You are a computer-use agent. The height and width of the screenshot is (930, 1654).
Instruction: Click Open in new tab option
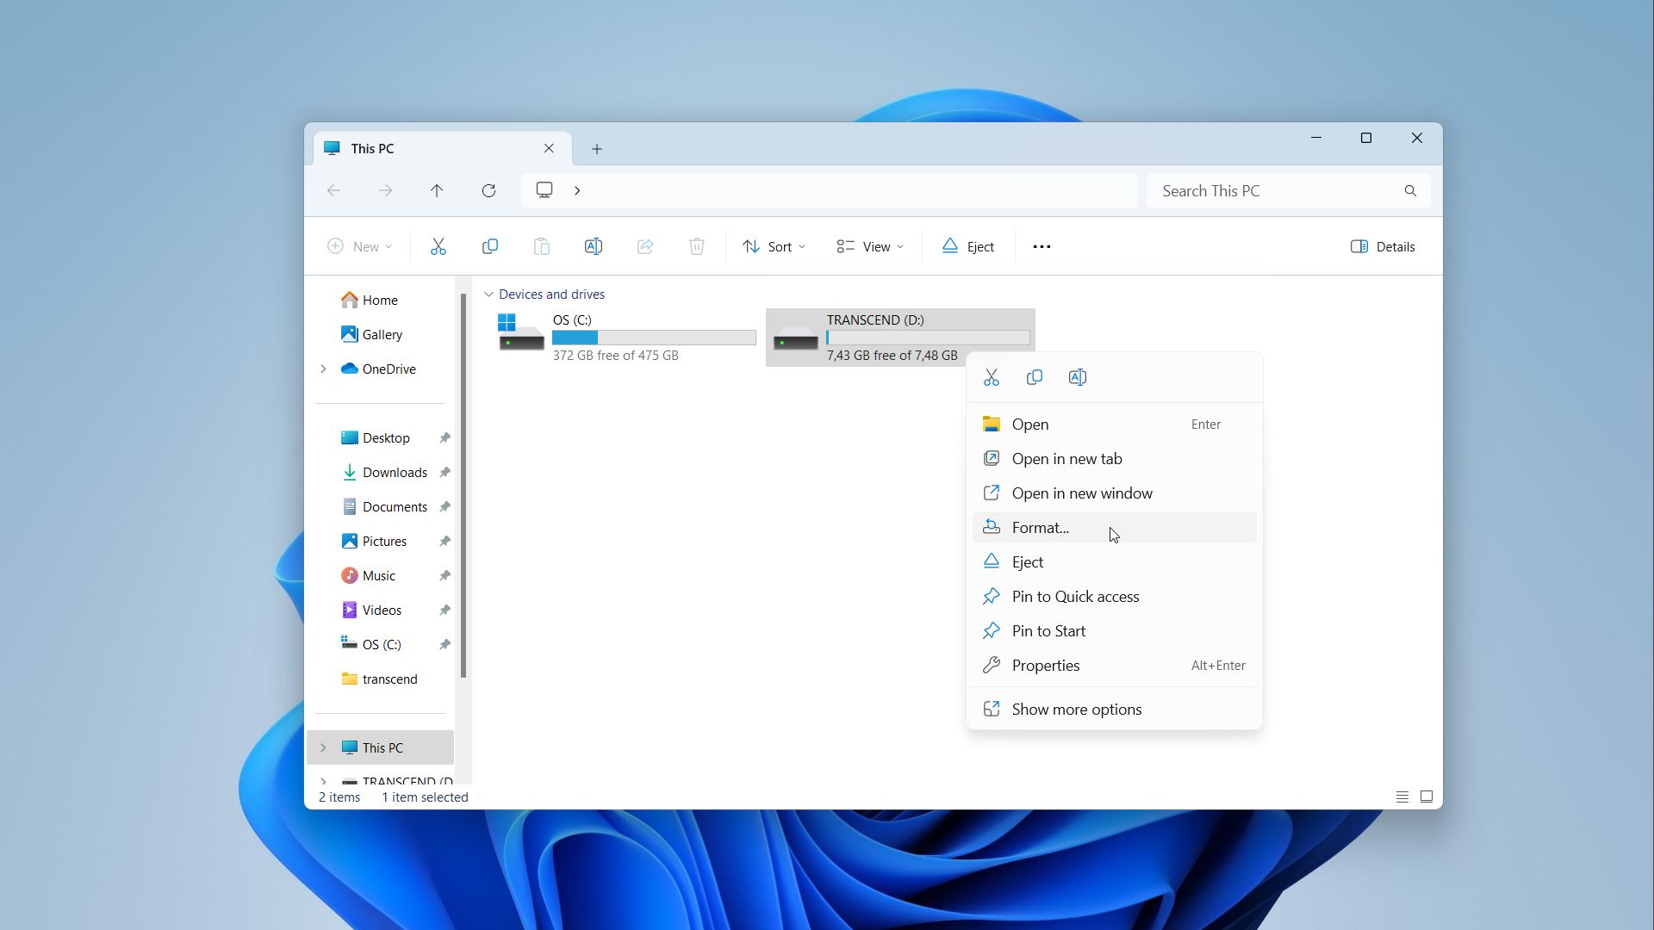(1066, 457)
